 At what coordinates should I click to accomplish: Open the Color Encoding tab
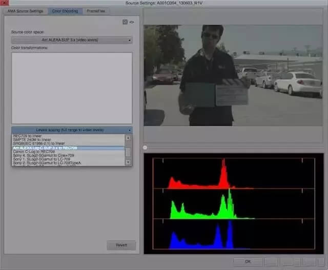64,11
